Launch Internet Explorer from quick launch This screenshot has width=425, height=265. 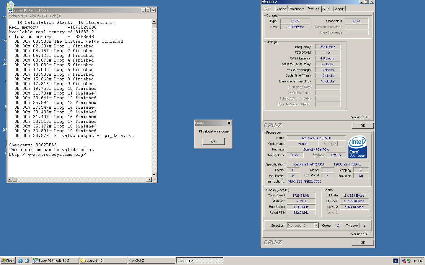click(20, 261)
